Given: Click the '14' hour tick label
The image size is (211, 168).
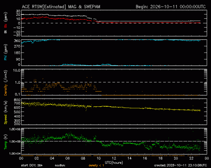Looking at the screenshot, I should coord(130,158).
